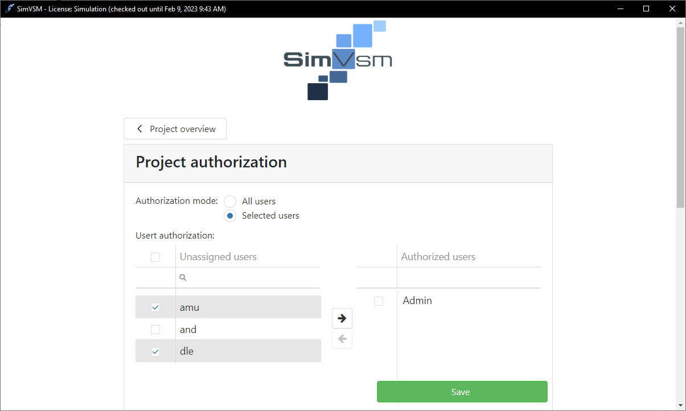Image resolution: width=686 pixels, height=411 pixels.
Task: Click the search magnifier icon under Unassigned users
Action: click(183, 278)
